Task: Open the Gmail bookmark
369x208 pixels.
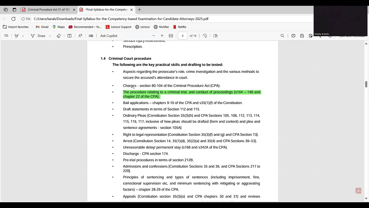Action: (42, 27)
